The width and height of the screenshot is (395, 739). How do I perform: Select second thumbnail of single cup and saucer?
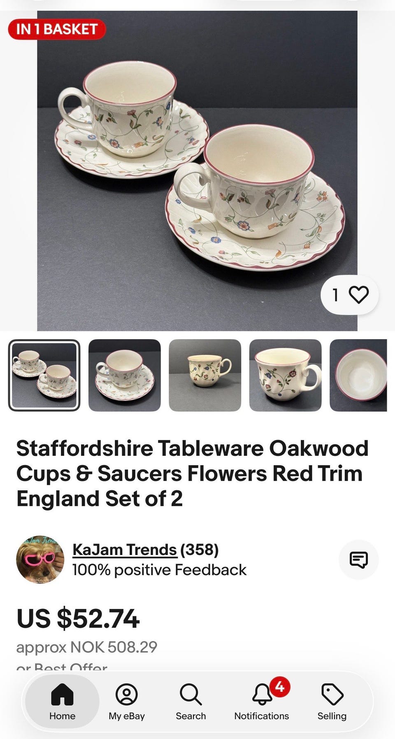pyautogui.click(x=125, y=375)
